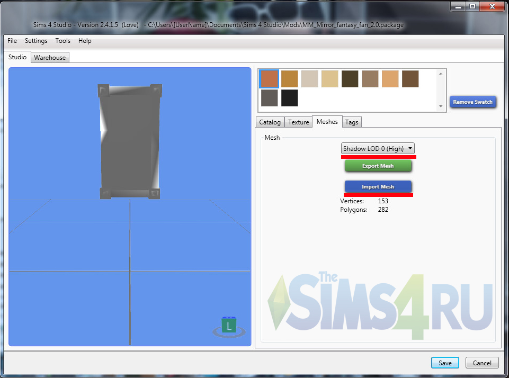Save the package with the Save button
509x378 pixels.
(x=445, y=363)
